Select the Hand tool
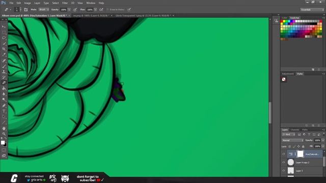 pos(4,128)
